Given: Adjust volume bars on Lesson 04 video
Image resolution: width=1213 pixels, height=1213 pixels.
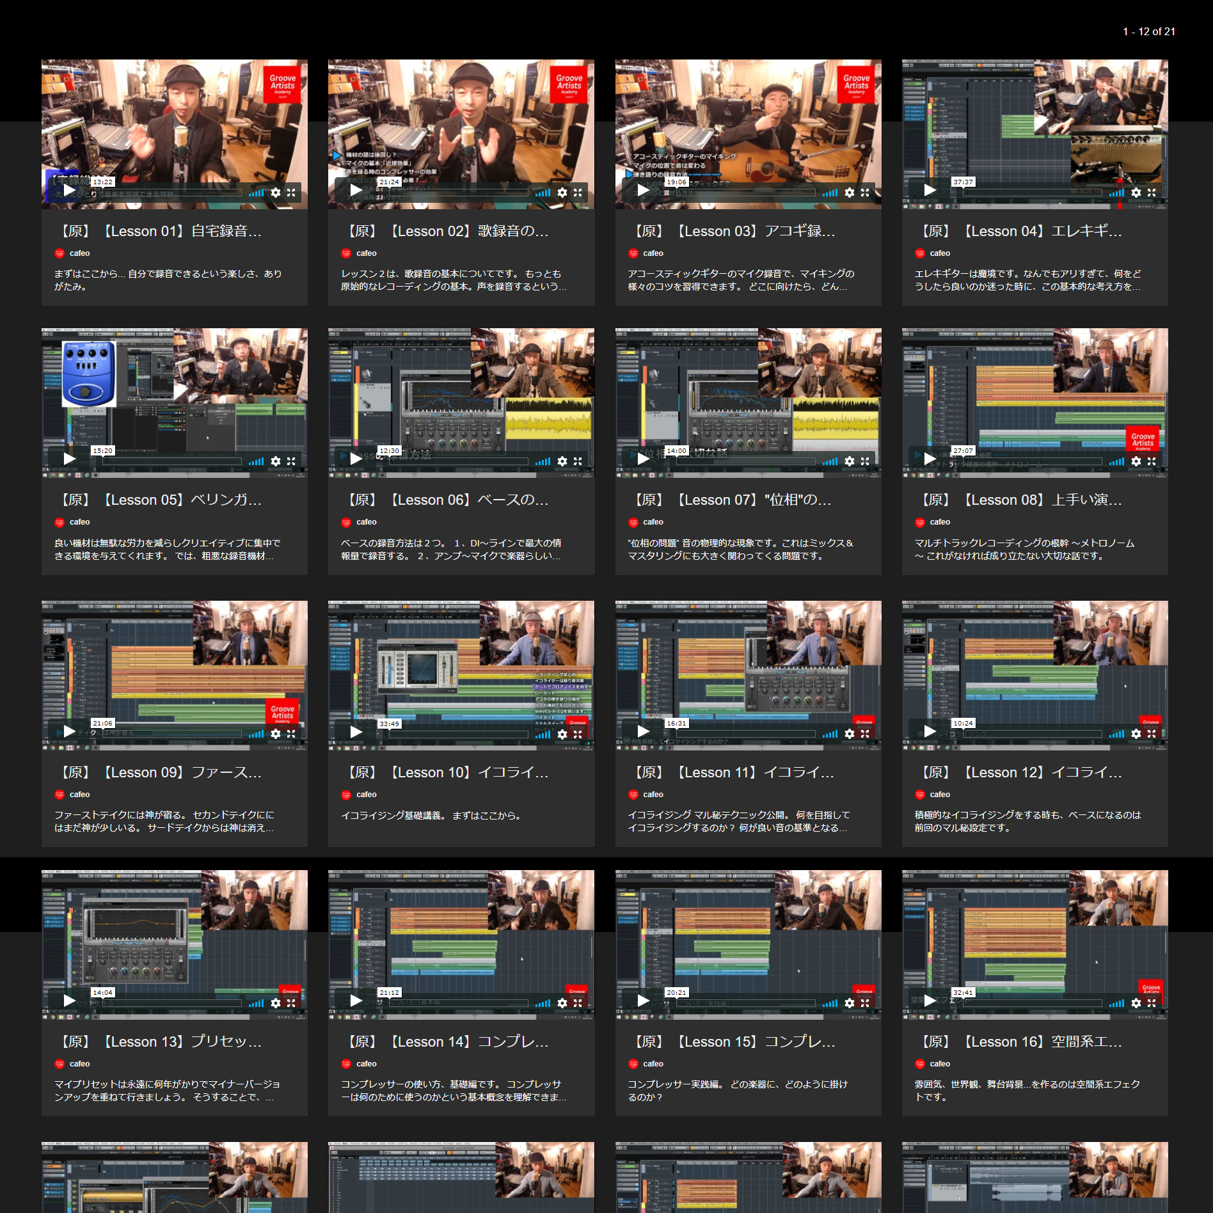Looking at the screenshot, I should click(1116, 193).
